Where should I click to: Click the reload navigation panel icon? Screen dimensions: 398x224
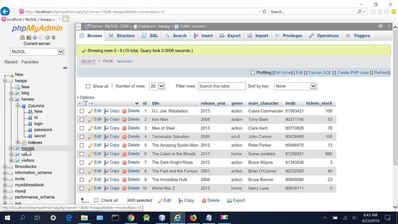[x=53, y=37]
